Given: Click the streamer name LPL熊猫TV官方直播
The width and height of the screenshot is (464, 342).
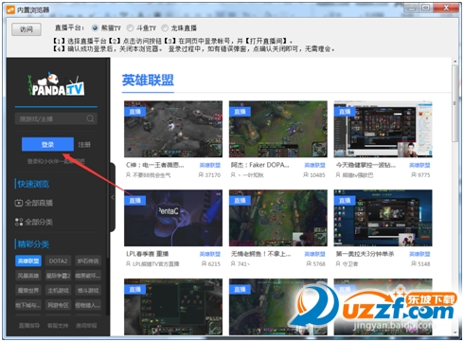Looking at the screenshot, I should [x=155, y=263].
